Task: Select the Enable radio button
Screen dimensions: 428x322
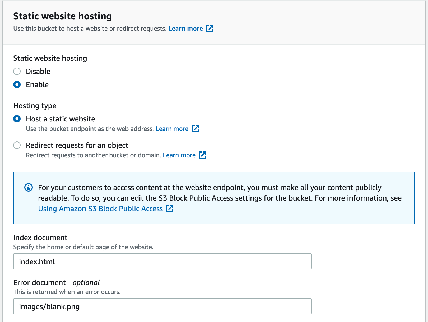Action: pyautogui.click(x=17, y=84)
